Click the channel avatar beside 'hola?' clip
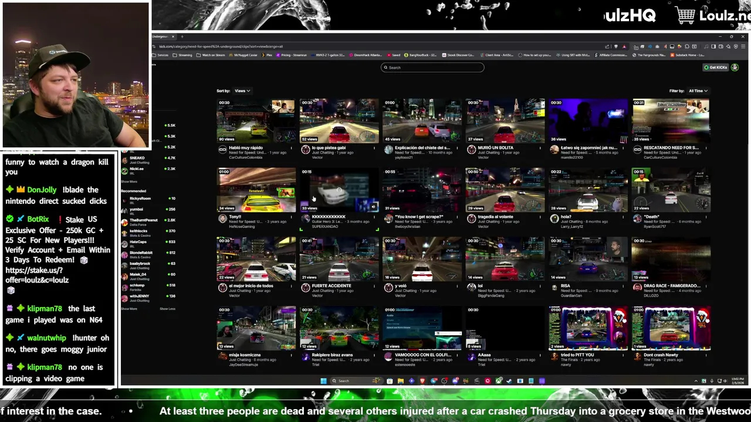This screenshot has height=422, width=751. (x=554, y=219)
